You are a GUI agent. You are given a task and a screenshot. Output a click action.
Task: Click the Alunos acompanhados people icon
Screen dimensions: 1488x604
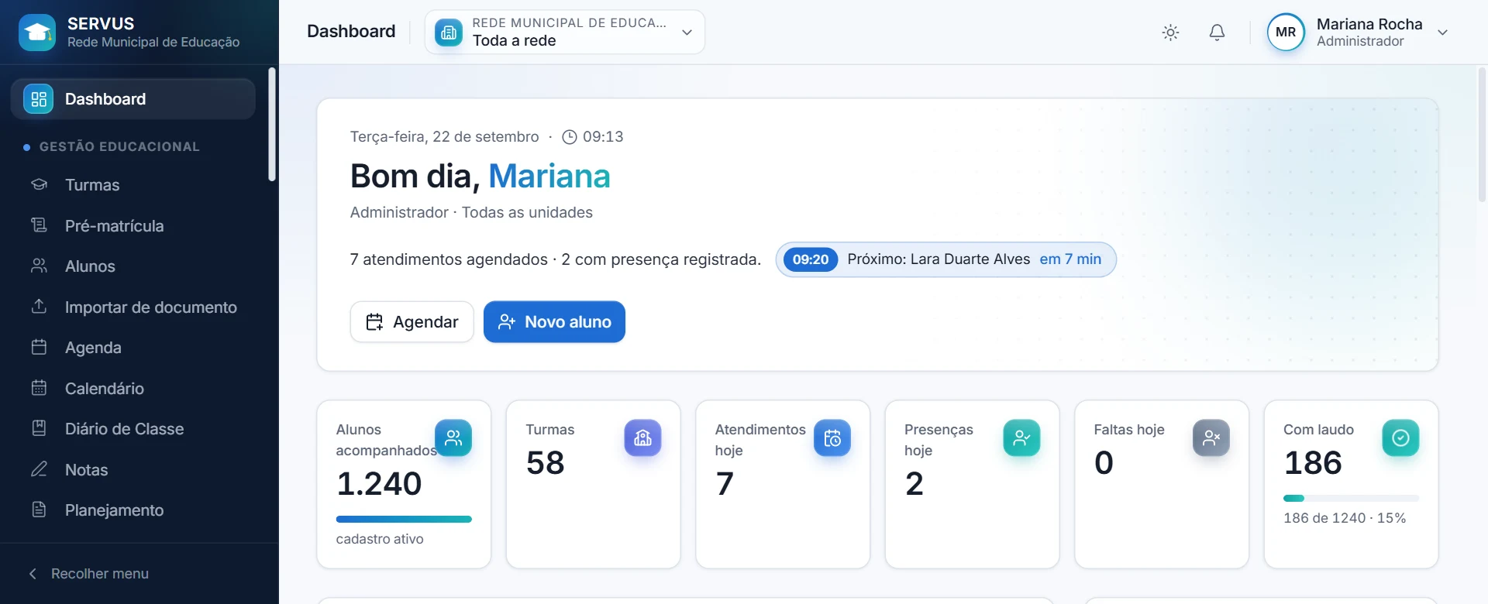pos(453,438)
